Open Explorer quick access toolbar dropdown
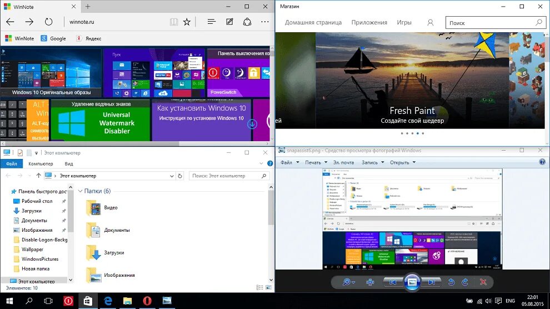 pos(36,153)
